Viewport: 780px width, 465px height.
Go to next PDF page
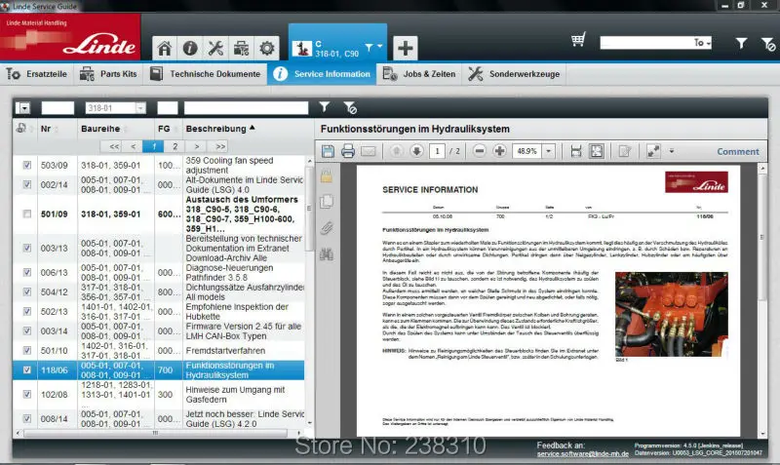417,151
